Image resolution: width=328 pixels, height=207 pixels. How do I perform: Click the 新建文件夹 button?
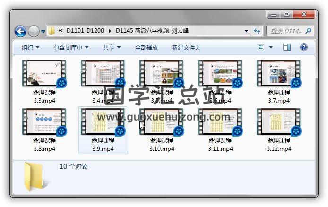pyautogui.click(x=186, y=47)
